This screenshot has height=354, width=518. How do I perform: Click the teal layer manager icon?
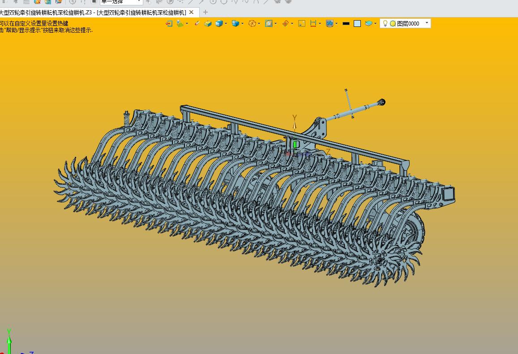point(368,23)
